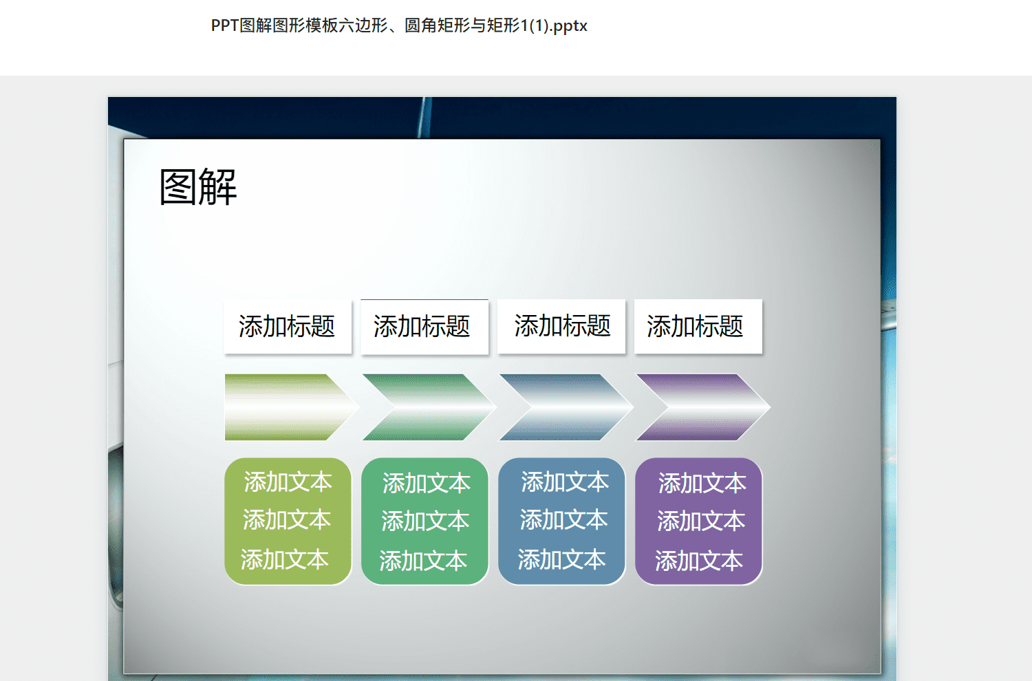Click middle 添加文本 line in teal box
1032x681 pixels.
pyautogui.click(x=425, y=521)
